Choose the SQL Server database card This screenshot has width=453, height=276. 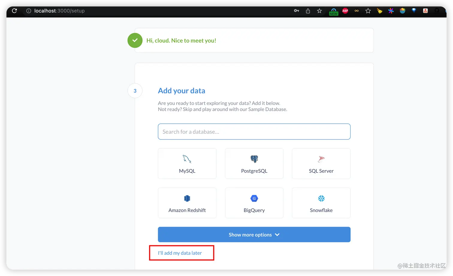pos(321,164)
